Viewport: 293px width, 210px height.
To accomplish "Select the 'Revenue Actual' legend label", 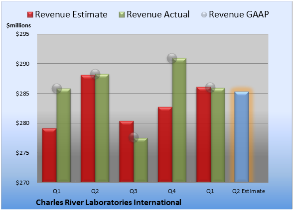I will click(158, 14).
